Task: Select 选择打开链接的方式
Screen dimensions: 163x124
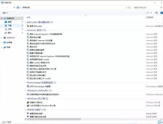Action: point(38,72)
